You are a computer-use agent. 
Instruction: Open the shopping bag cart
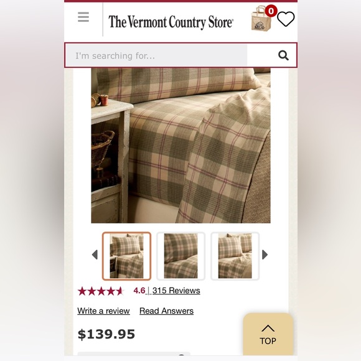(x=261, y=19)
